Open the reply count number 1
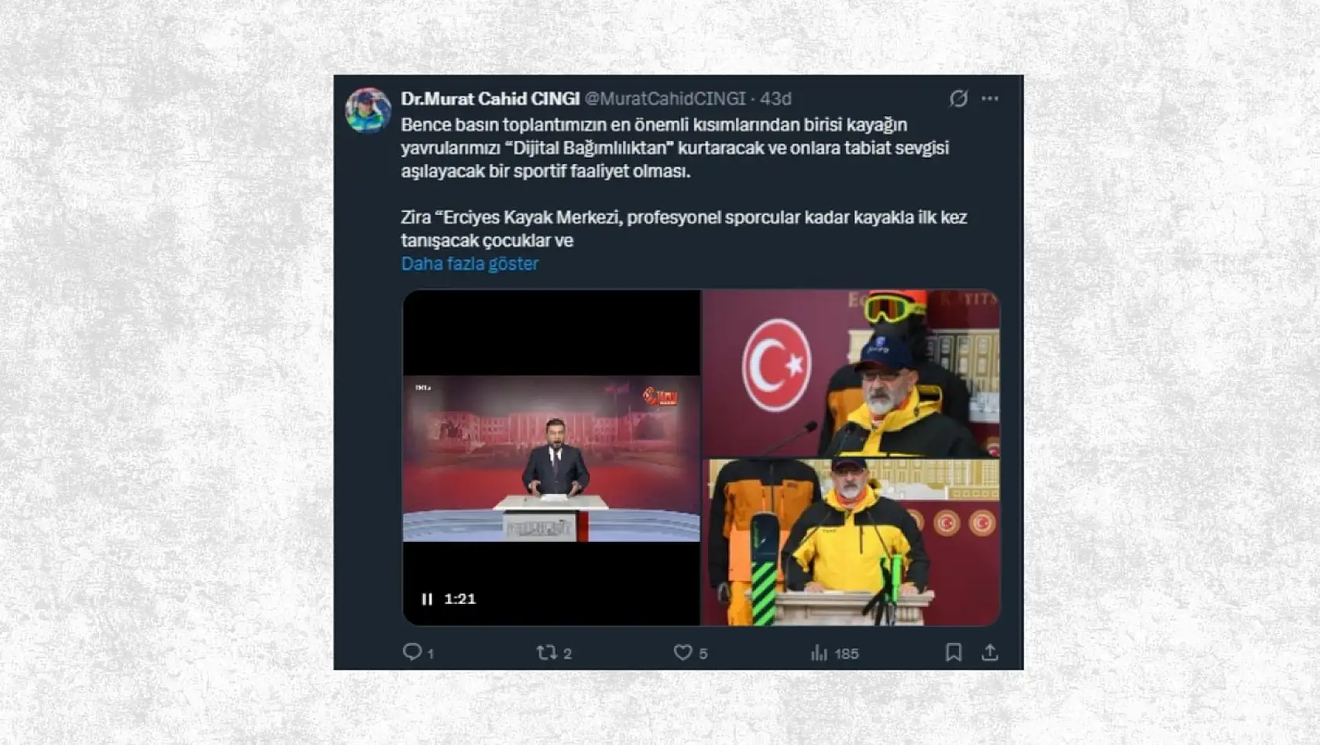This screenshot has height=745, width=1320. pos(431,654)
